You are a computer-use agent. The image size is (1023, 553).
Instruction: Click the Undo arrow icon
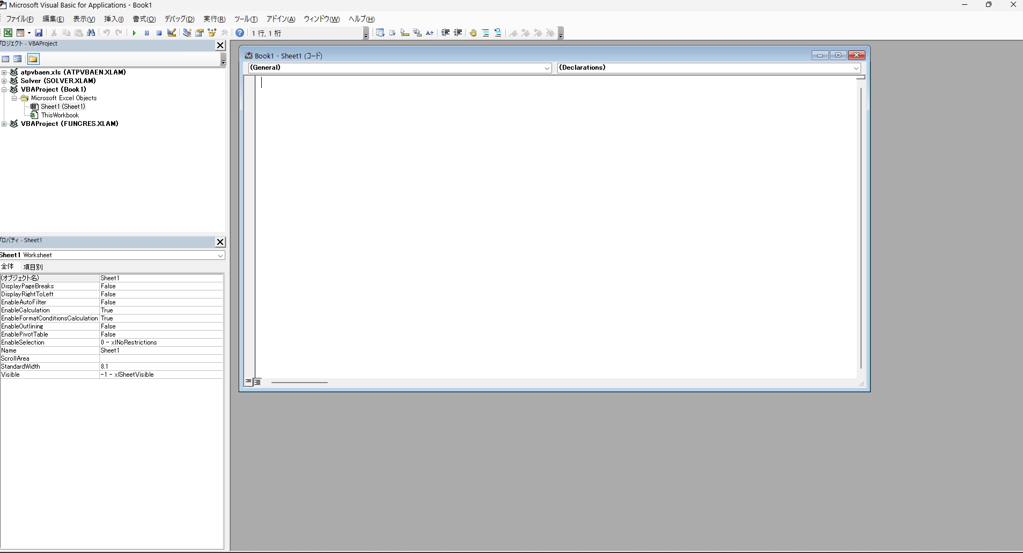(107, 33)
